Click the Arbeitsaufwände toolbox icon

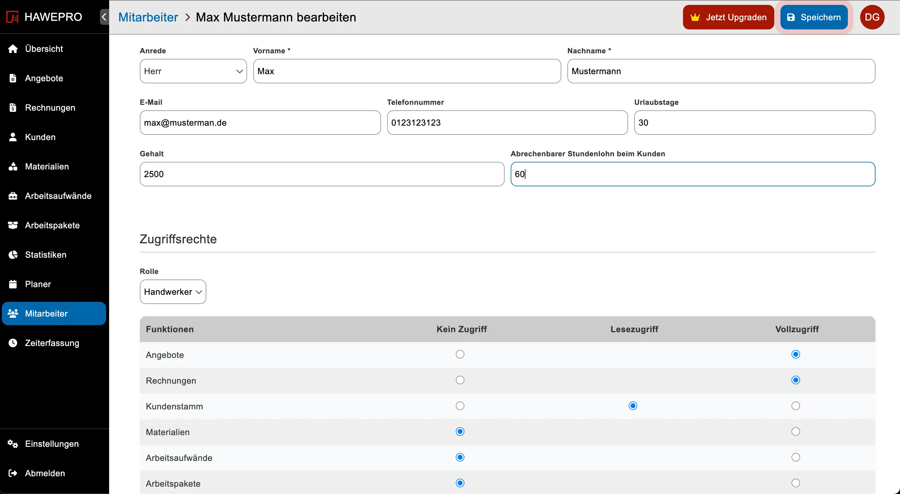point(13,196)
